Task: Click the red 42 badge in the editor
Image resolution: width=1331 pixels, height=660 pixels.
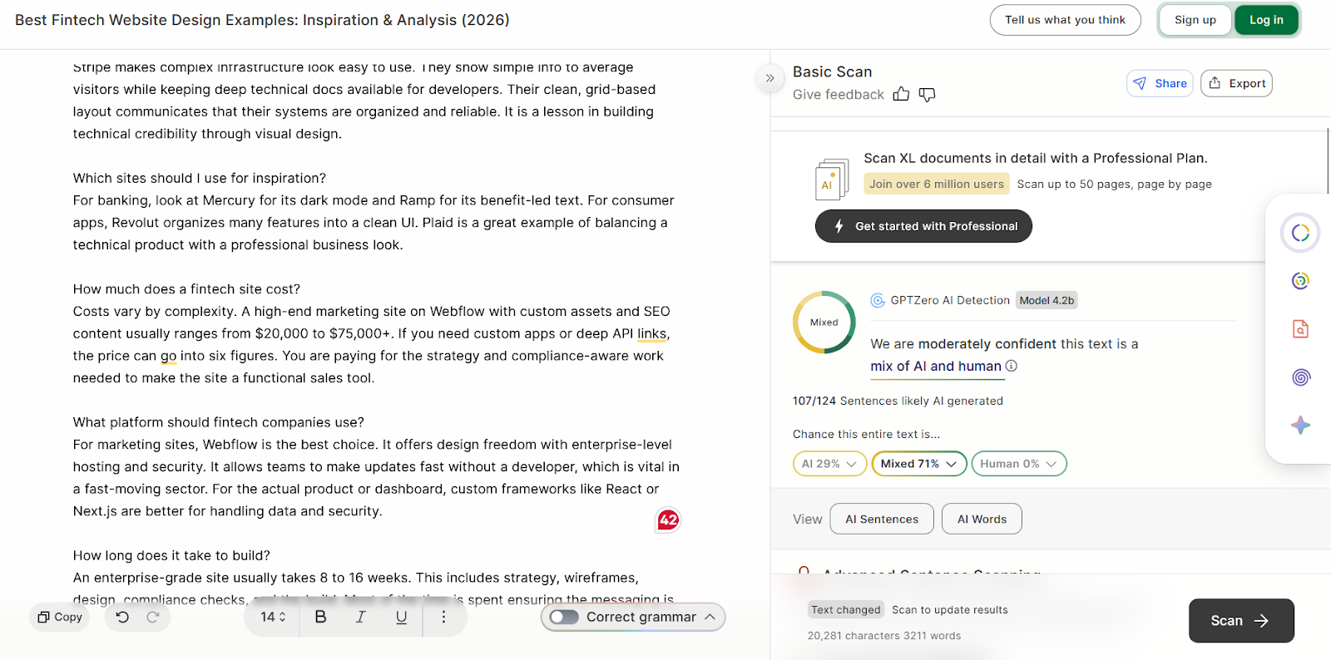Action: [x=668, y=520]
